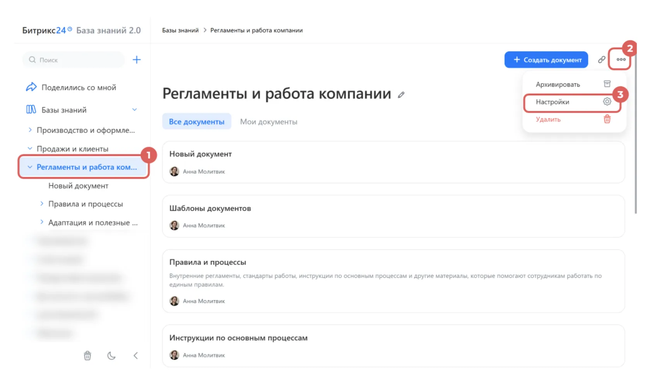Open Новый документ in the sidebar tree
This screenshot has width=650, height=384.
click(79, 186)
